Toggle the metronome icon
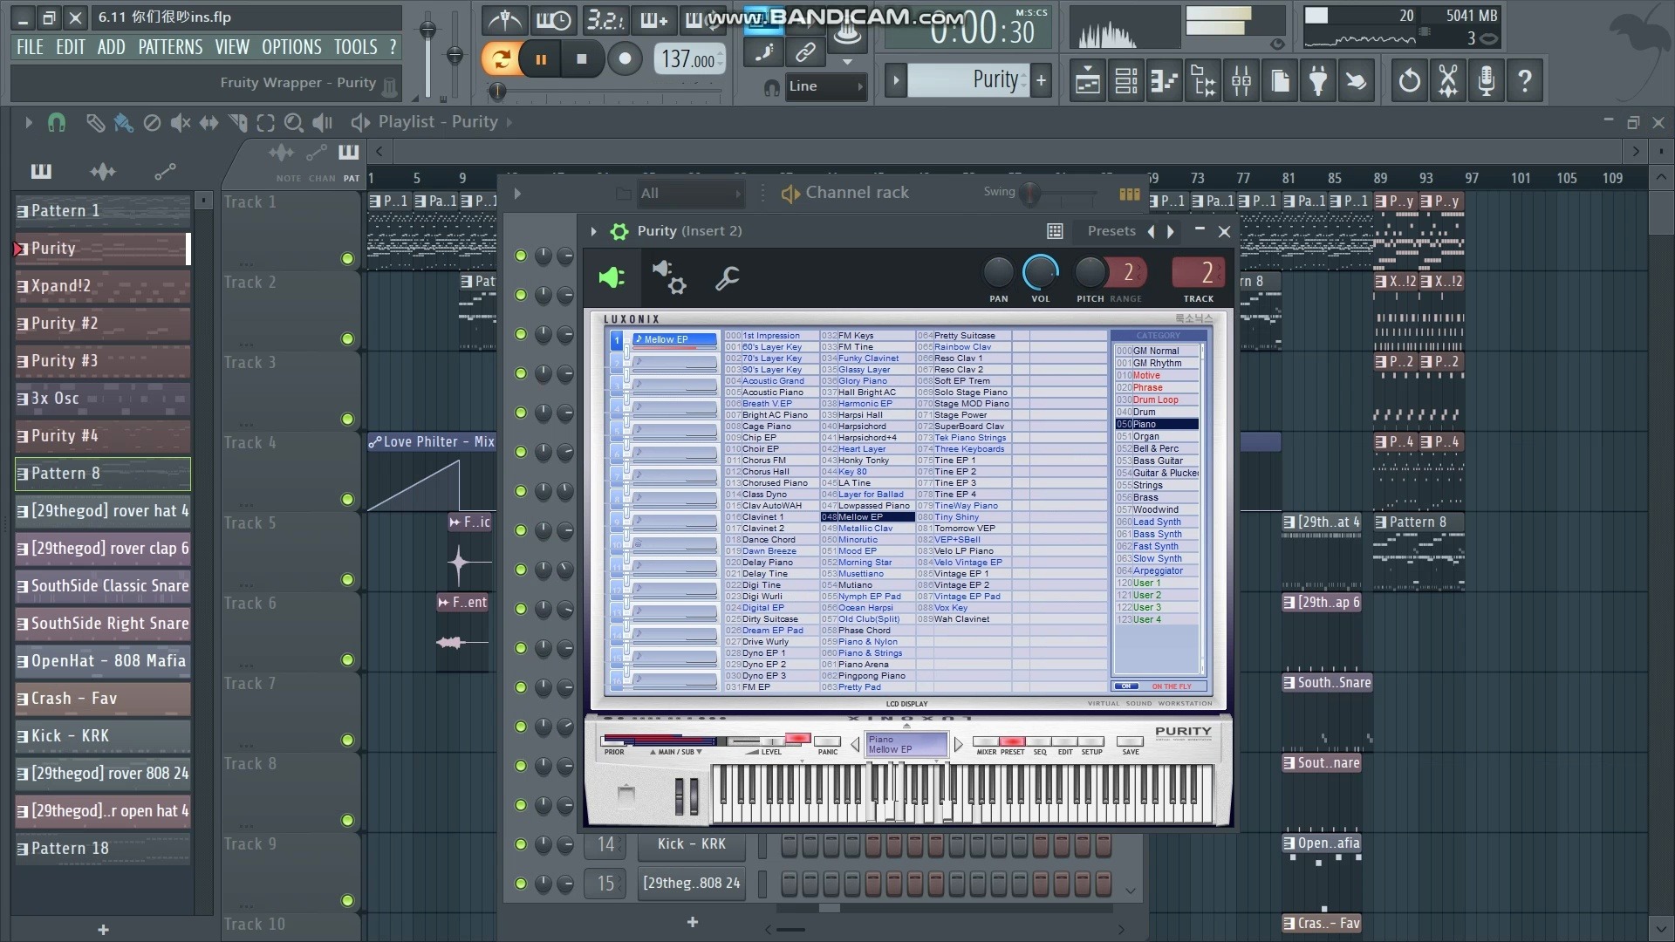Viewport: 1675px width, 942px height. click(x=504, y=19)
